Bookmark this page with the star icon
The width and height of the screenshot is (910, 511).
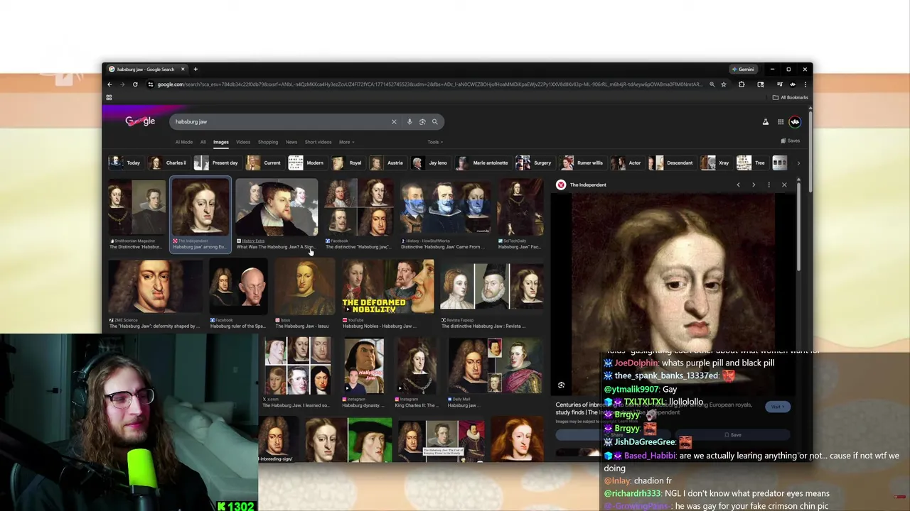[724, 84]
